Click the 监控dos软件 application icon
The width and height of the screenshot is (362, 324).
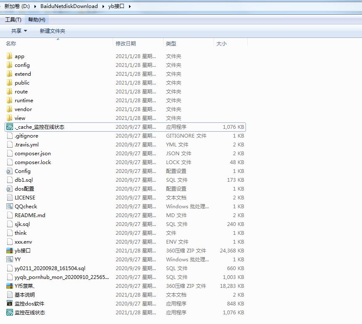[10, 304]
